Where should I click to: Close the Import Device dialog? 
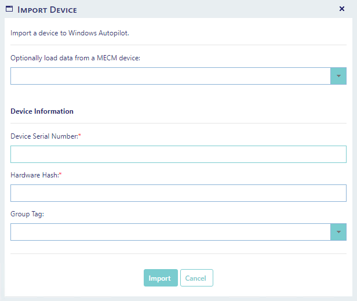(x=341, y=9)
